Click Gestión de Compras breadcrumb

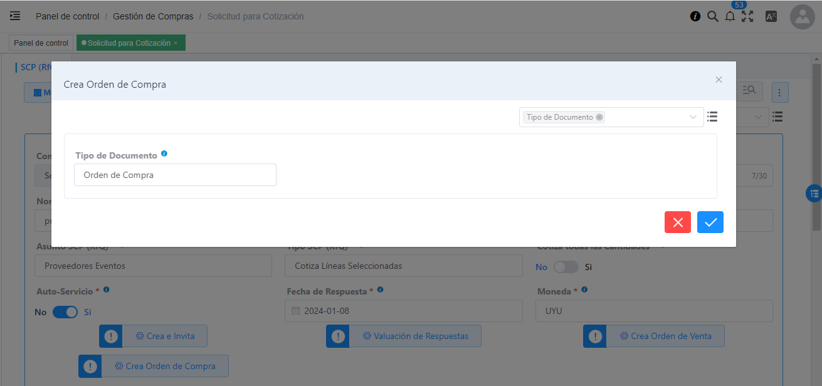pyautogui.click(x=153, y=16)
